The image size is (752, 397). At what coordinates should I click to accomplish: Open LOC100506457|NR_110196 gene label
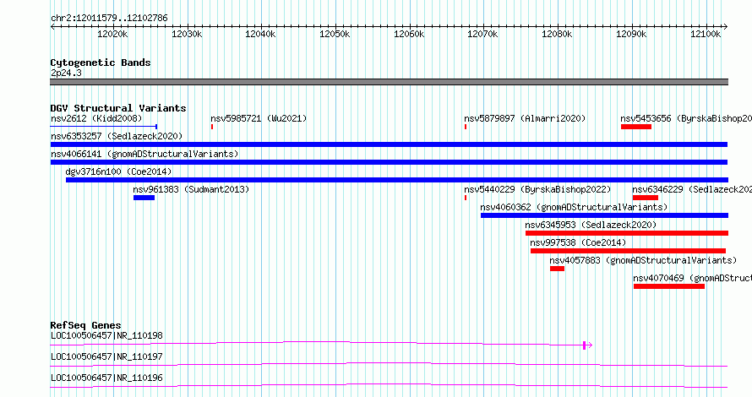pyautogui.click(x=106, y=378)
